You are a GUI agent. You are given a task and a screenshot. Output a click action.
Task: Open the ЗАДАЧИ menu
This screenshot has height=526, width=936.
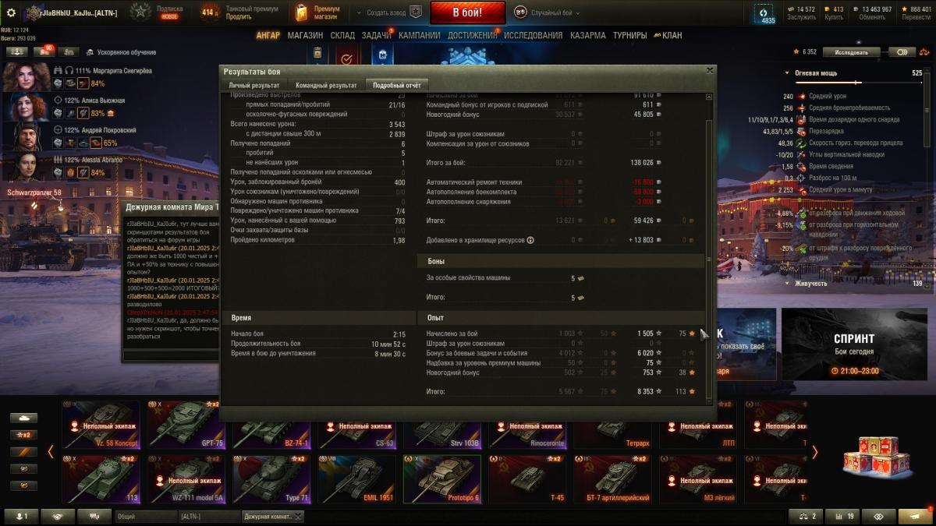point(377,35)
